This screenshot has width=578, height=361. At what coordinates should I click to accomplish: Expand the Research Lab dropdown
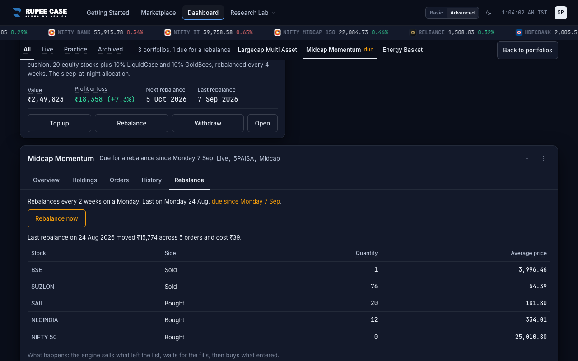tap(252, 13)
